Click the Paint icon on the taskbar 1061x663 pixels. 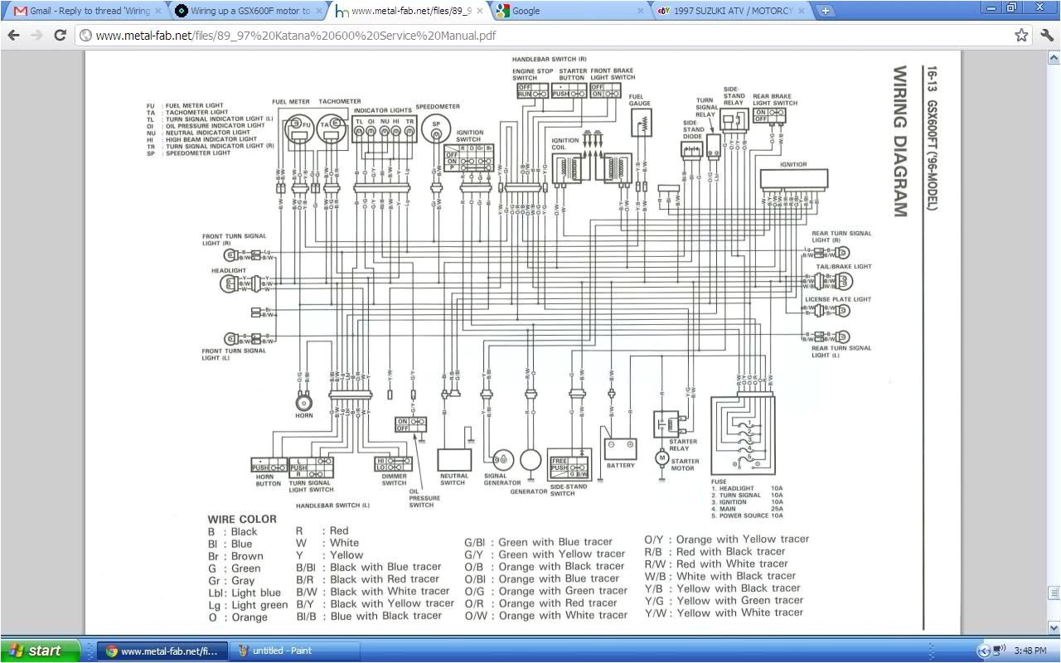tap(243, 651)
